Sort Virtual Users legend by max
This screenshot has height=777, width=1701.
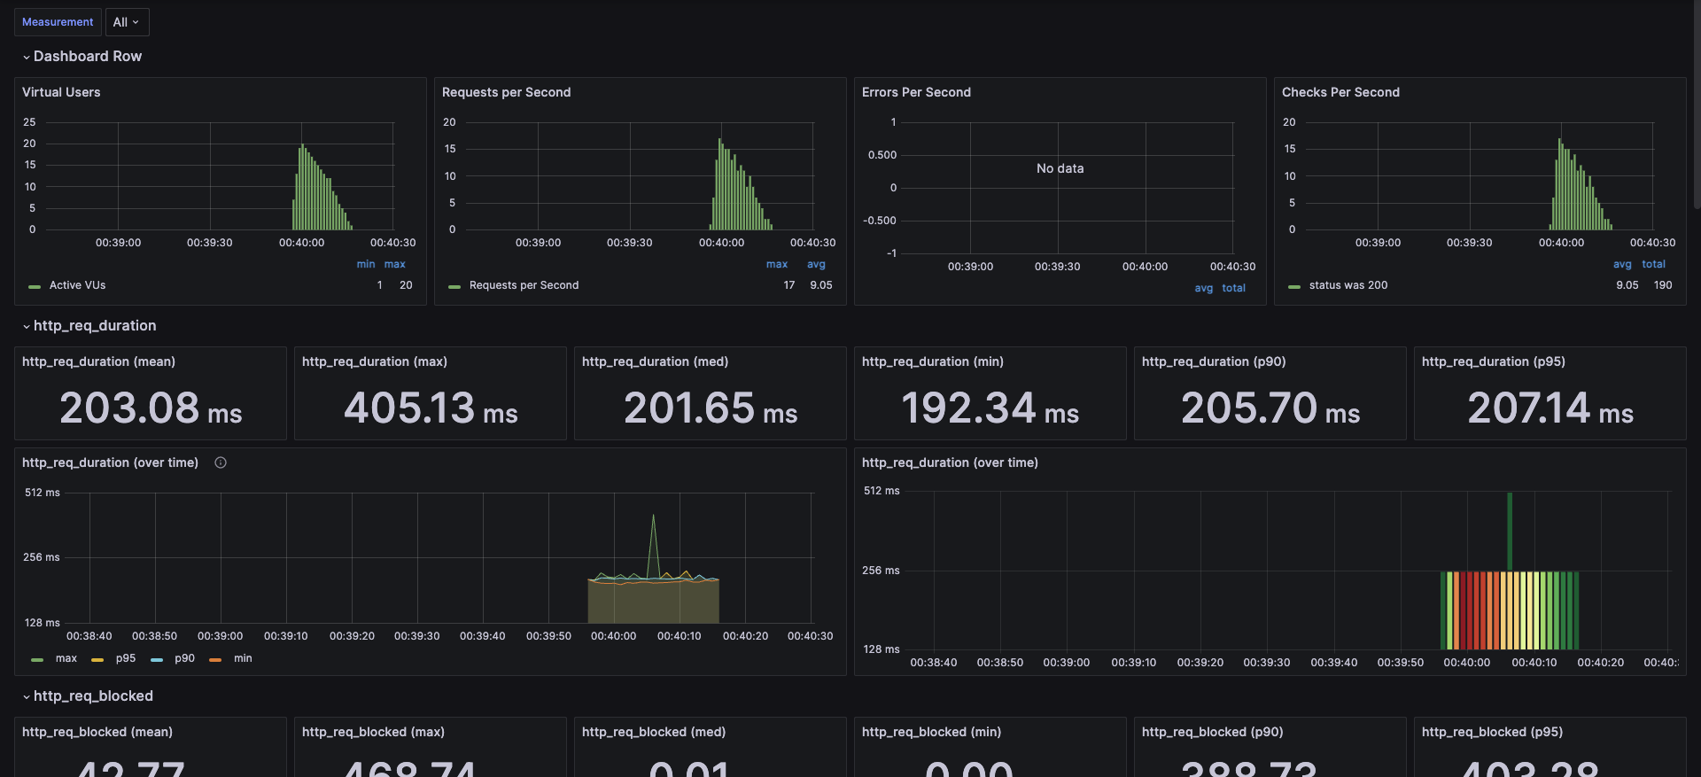(395, 264)
